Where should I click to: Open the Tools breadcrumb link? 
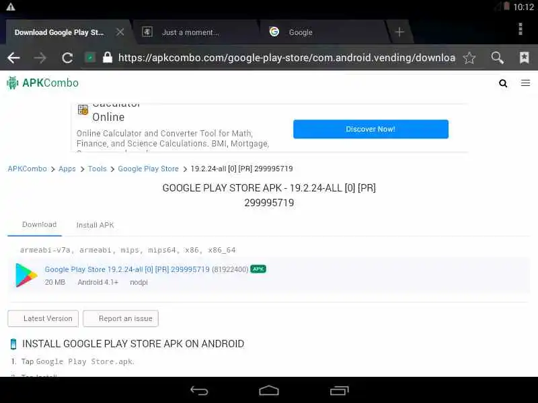click(97, 169)
